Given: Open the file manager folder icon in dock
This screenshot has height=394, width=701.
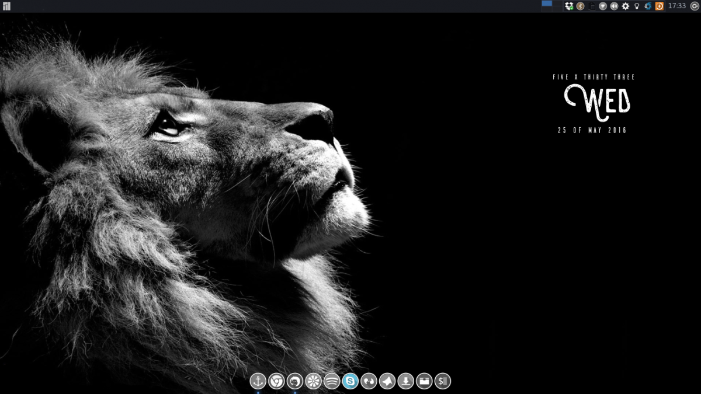Looking at the screenshot, I should [x=424, y=382].
